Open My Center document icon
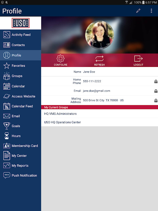This screenshot has height=211, width=158. 7,156
